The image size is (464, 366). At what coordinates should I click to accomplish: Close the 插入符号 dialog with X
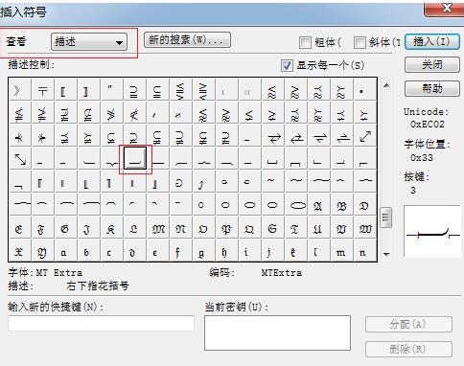point(447,9)
